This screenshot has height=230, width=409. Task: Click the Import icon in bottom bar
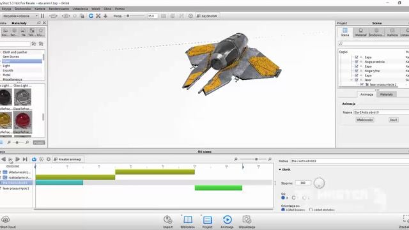[x=167, y=222]
